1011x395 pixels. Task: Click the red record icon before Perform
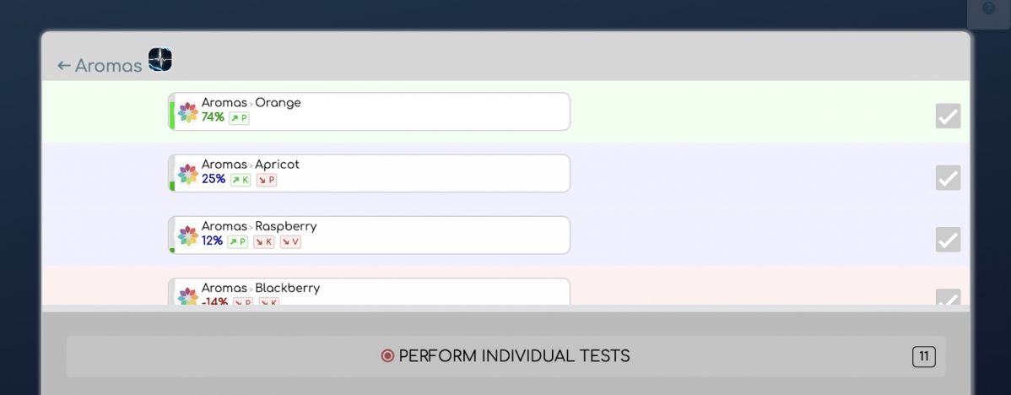click(x=387, y=356)
